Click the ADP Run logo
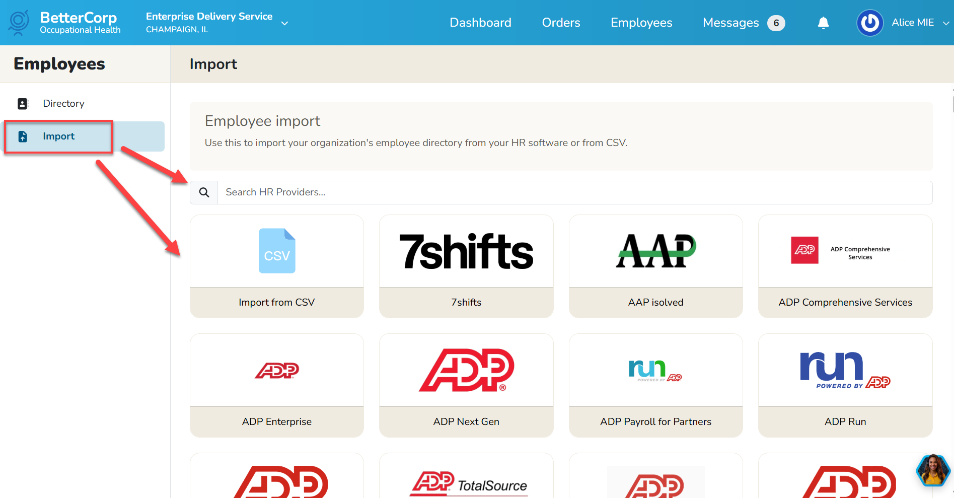Screen dimensions: 954x498 coord(845,370)
